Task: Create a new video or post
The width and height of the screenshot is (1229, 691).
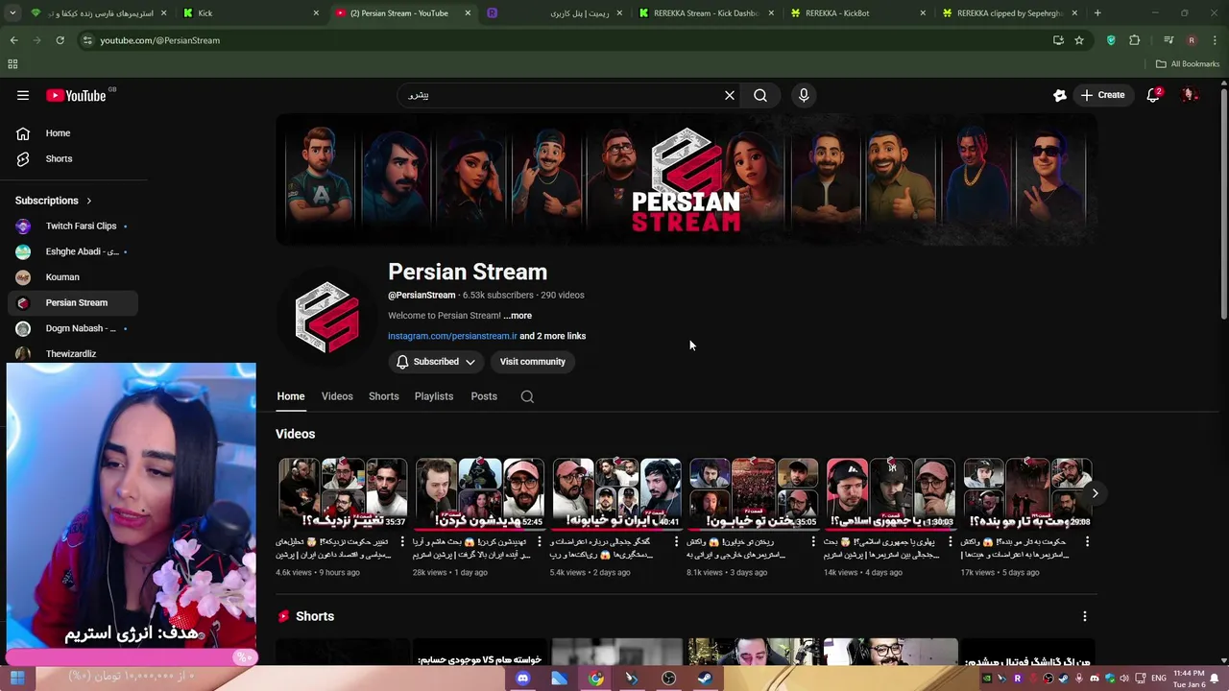Action: [1102, 95]
